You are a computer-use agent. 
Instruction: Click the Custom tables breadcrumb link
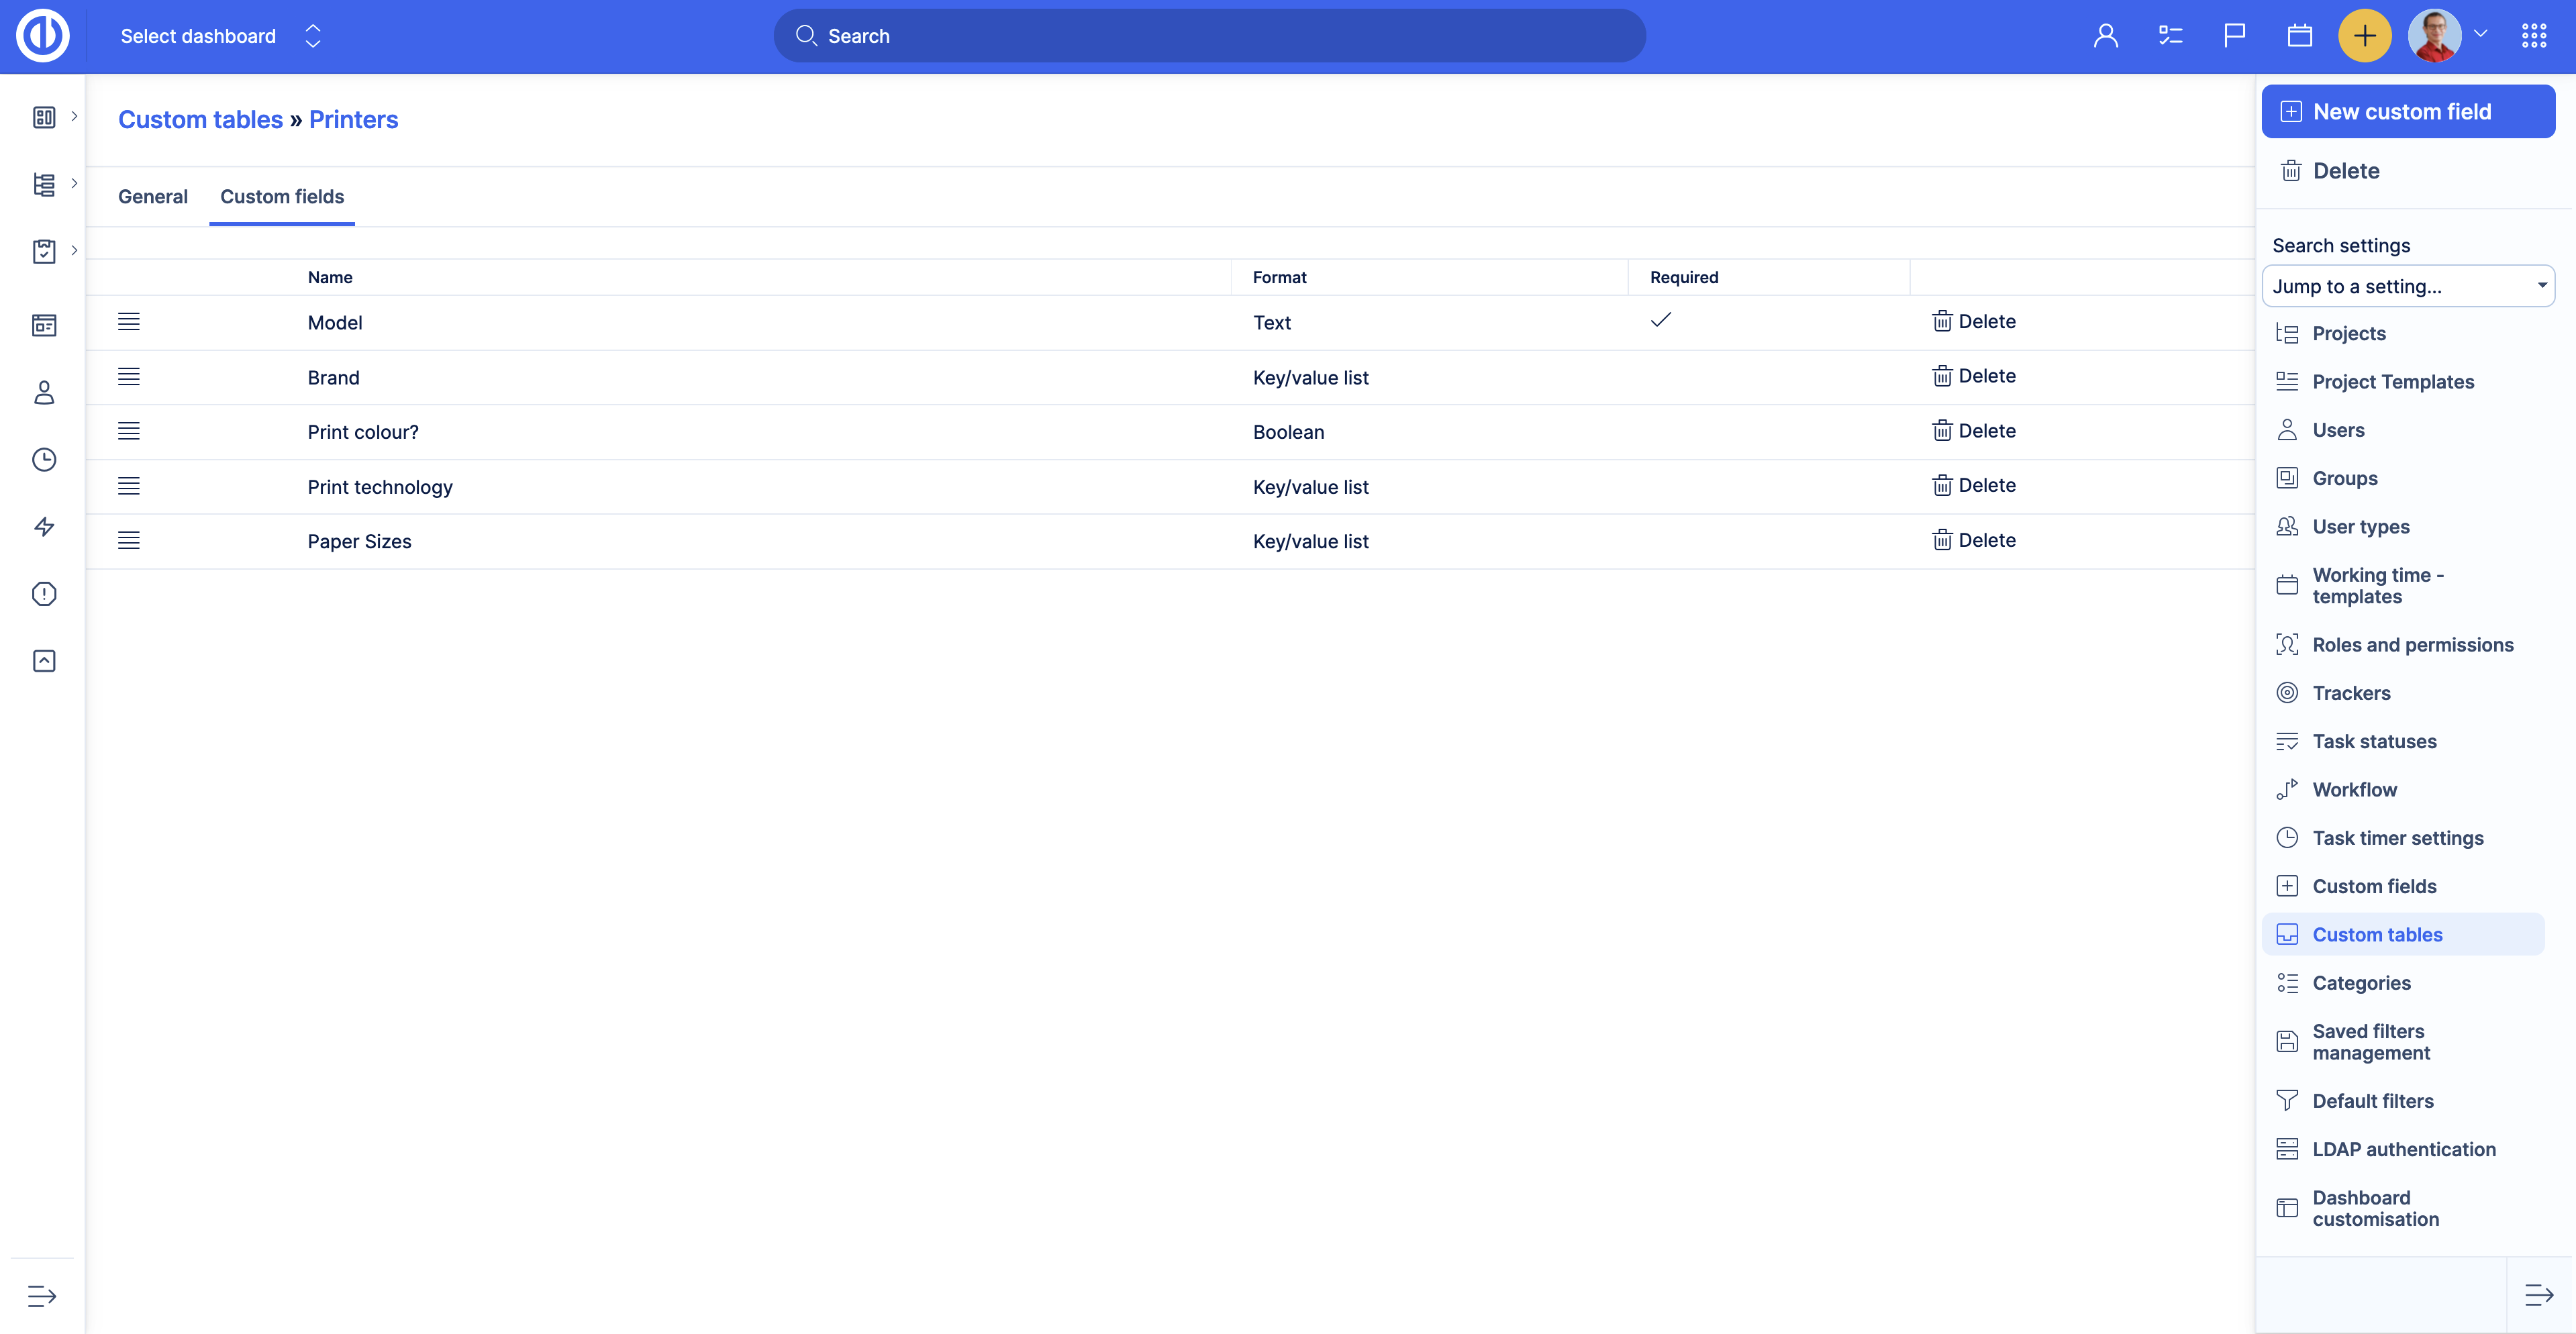(x=200, y=120)
